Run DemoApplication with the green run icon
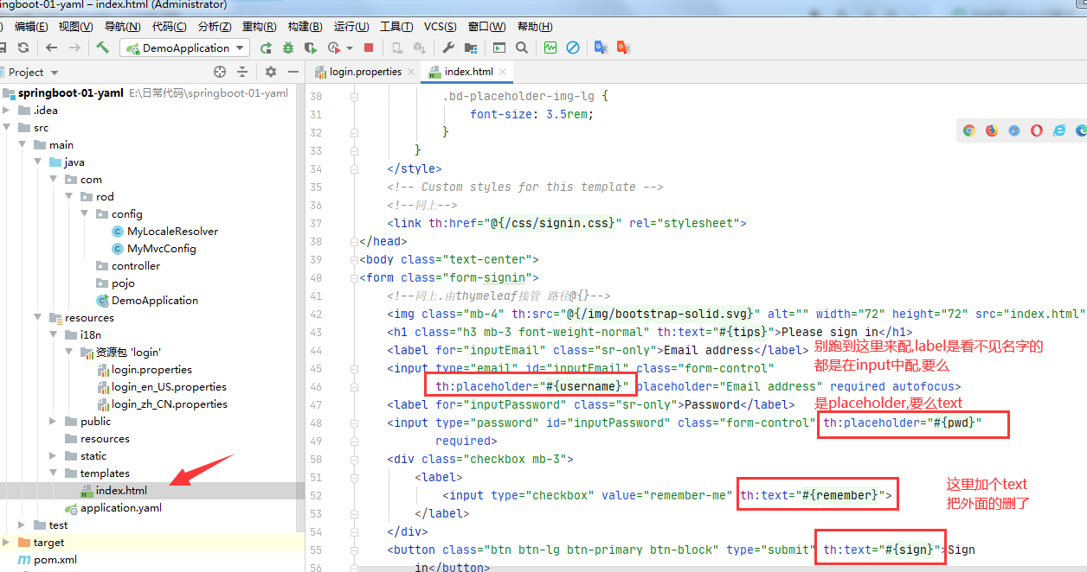This screenshot has width=1087, height=572. click(x=267, y=48)
